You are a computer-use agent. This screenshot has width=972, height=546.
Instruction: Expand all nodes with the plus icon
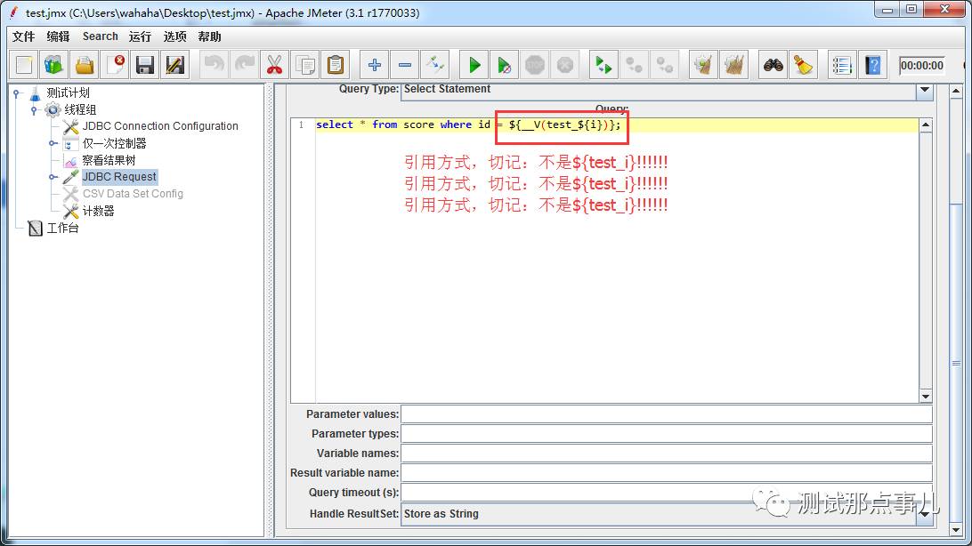point(375,65)
